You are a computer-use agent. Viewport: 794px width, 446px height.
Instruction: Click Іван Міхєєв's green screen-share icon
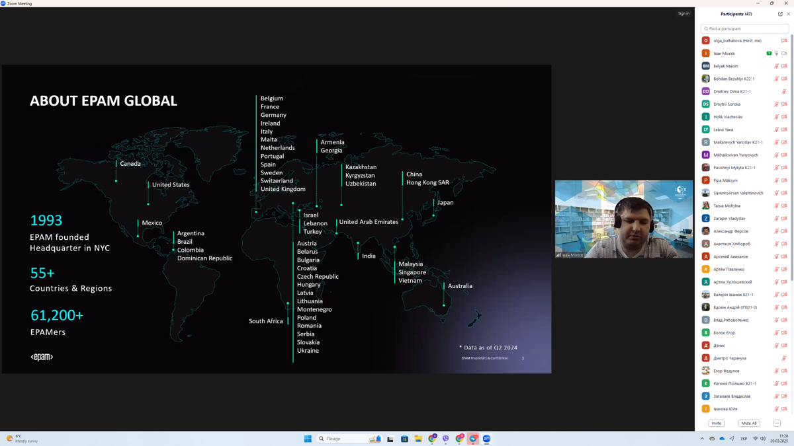(x=769, y=54)
